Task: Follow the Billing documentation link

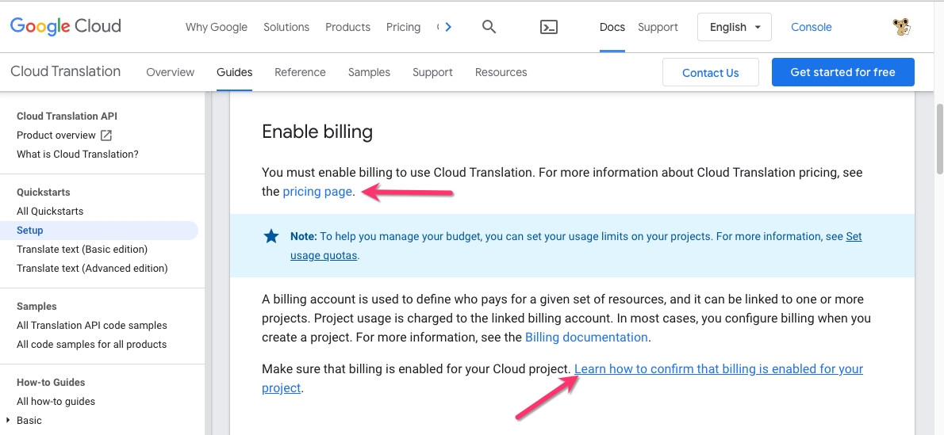Action: 586,338
